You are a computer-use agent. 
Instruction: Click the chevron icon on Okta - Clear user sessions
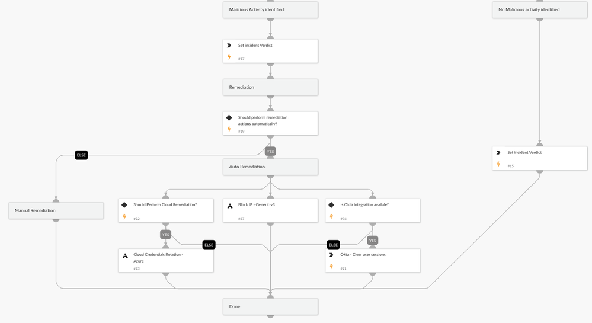click(331, 255)
